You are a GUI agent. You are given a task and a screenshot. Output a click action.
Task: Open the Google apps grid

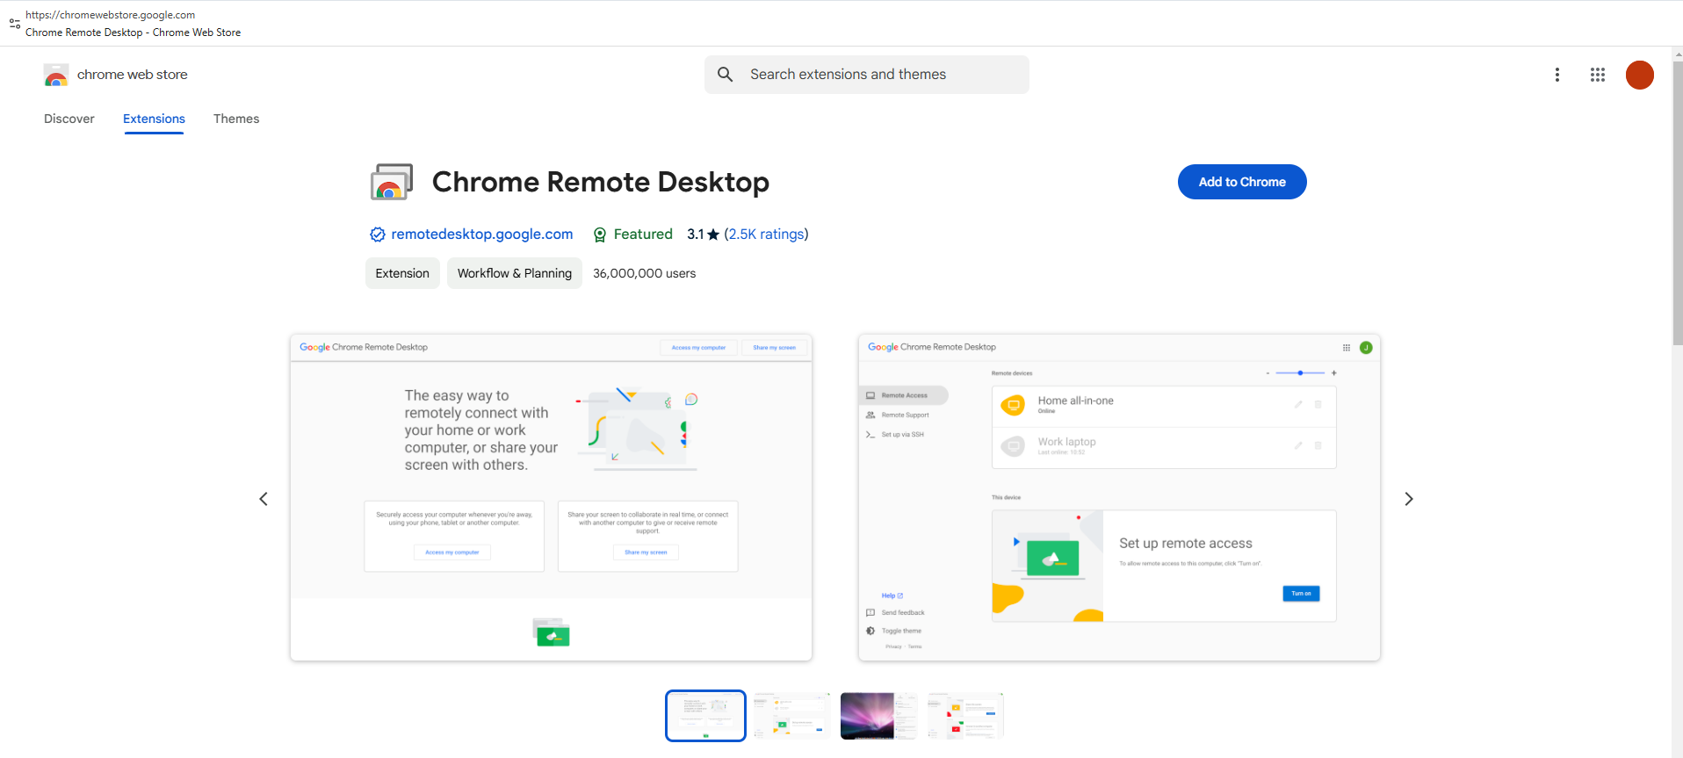1598,75
